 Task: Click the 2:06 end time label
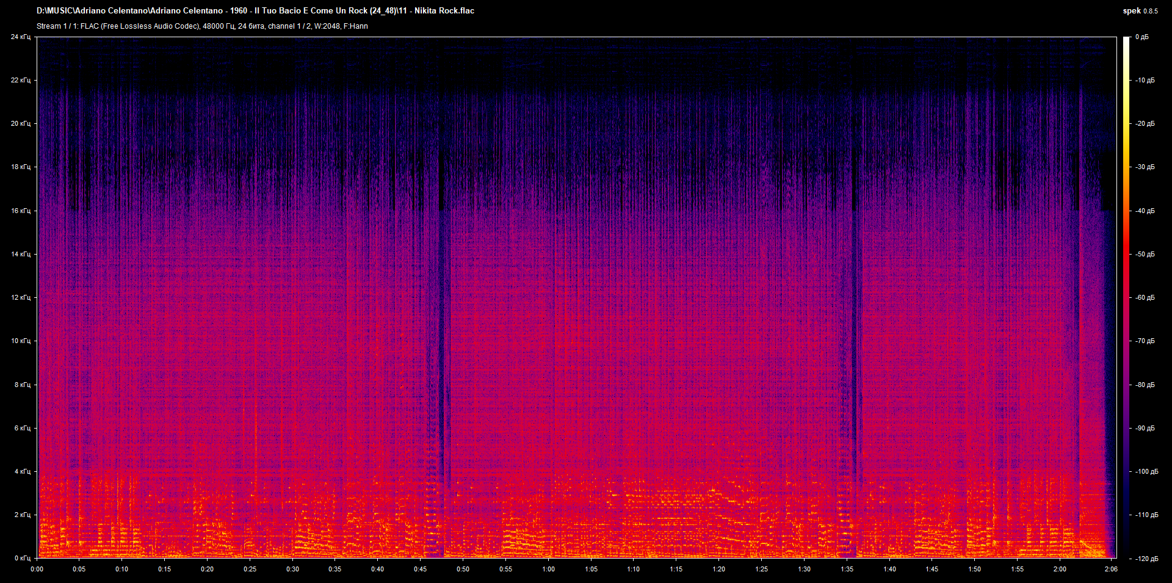pyautogui.click(x=1111, y=570)
